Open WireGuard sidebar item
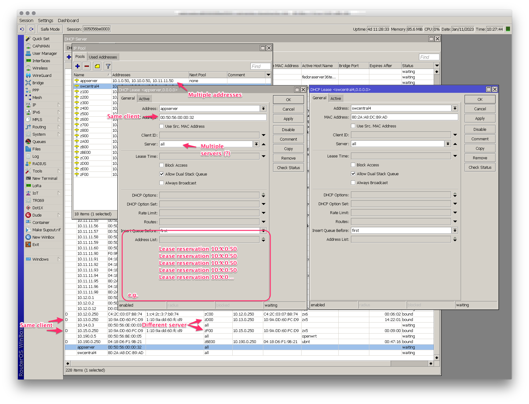Viewport: 529px width, 404px height. click(x=42, y=75)
